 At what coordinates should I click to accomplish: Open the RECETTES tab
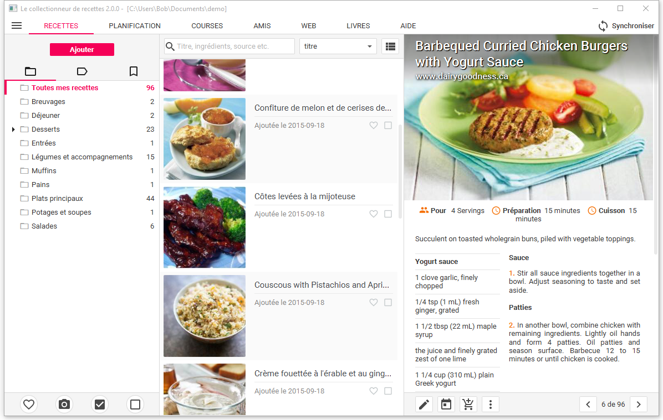click(x=61, y=26)
